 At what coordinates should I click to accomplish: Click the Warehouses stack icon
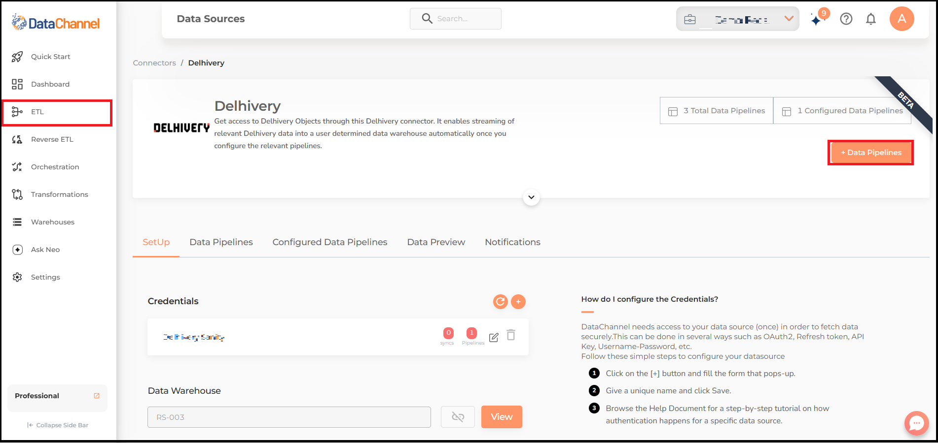(17, 222)
